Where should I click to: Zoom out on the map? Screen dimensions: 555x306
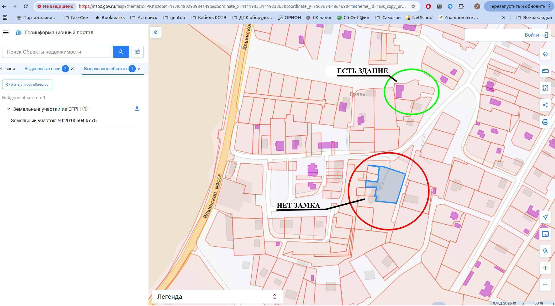tap(545, 285)
